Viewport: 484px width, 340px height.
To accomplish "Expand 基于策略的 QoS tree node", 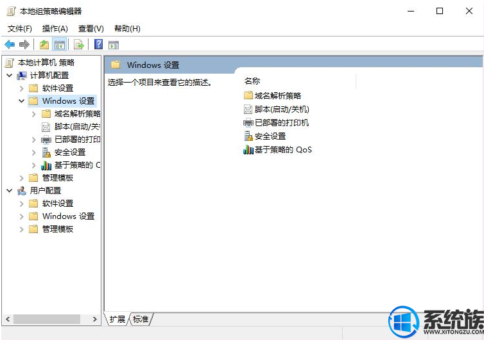I will (x=33, y=165).
